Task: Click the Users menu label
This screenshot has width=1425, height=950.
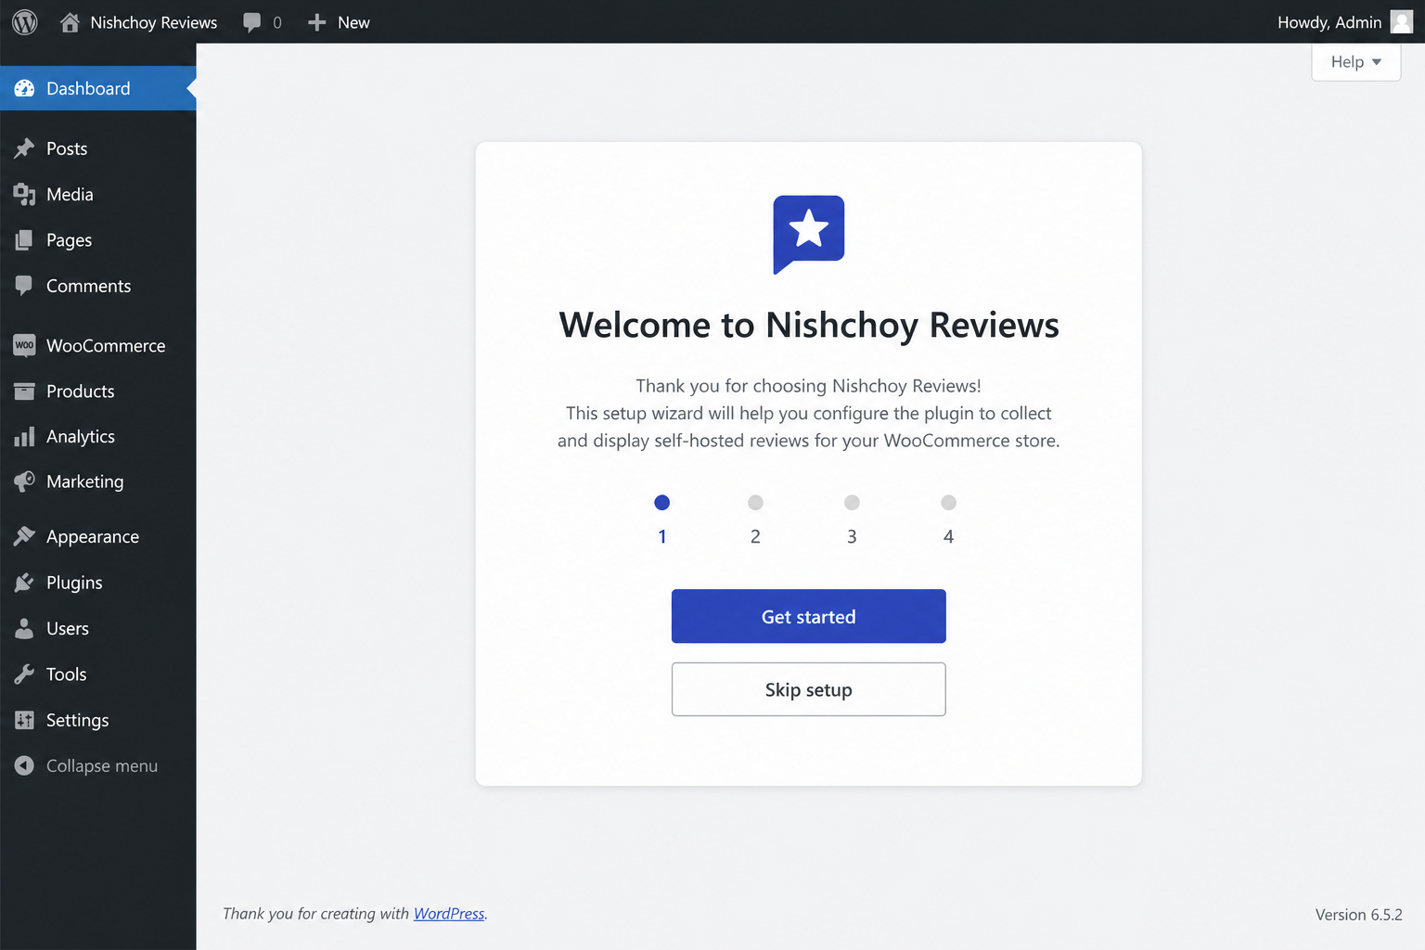Action: click(68, 628)
